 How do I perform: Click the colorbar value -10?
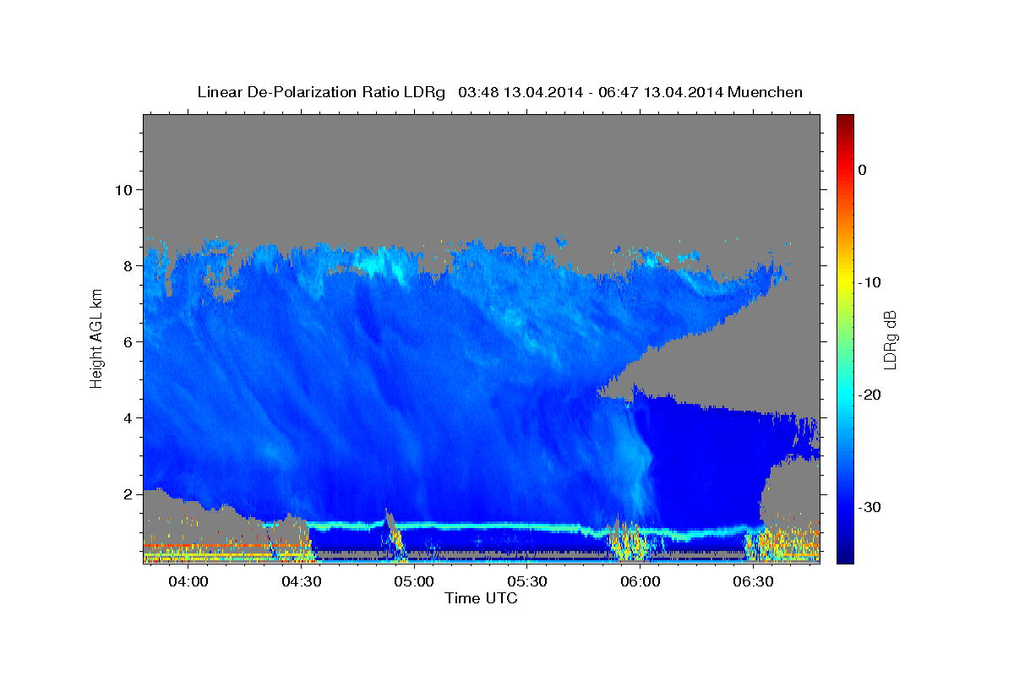870,282
